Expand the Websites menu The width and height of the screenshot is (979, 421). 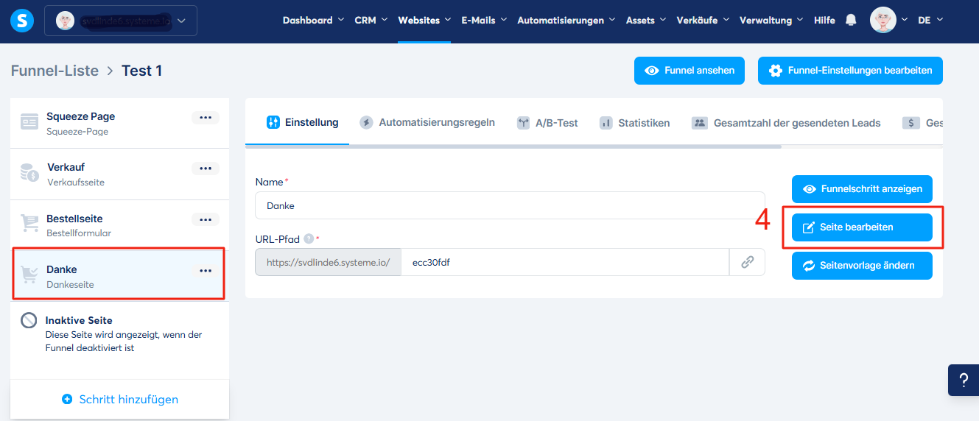coord(424,20)
